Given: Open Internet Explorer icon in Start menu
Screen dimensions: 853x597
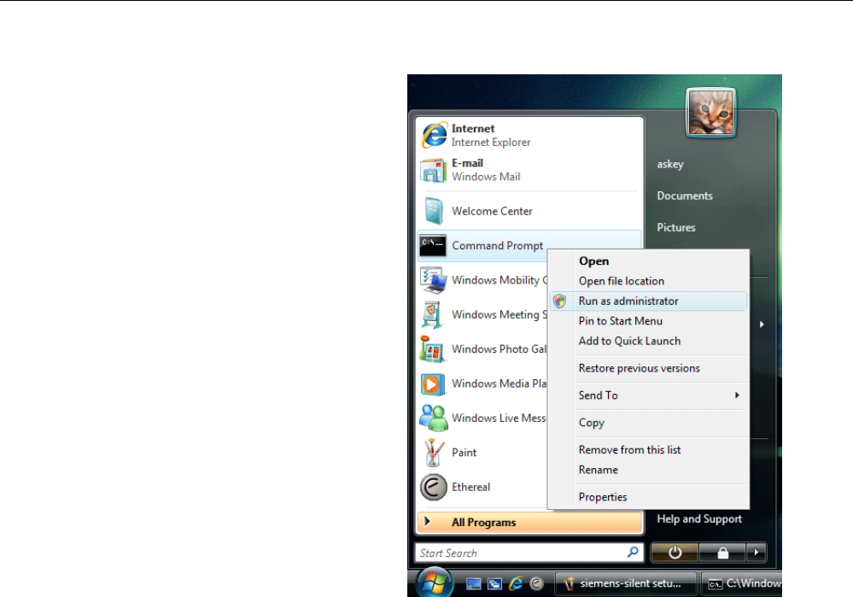Looking at the screenshot, I should pos(434,135).
